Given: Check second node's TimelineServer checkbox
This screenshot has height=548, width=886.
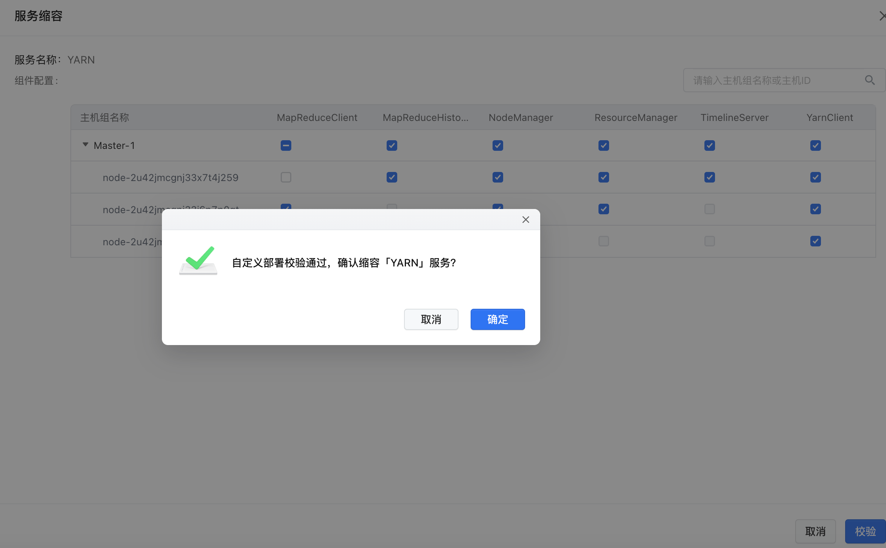Looking at the screenshot, I should click(x=710, y=209).
